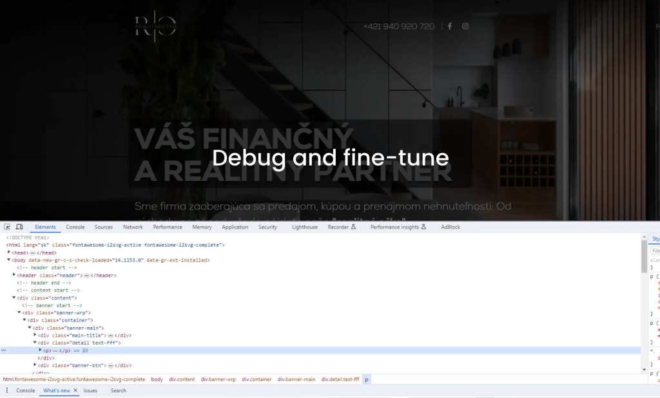Select div.banner-main in the breadcrumb bar
Viewport: 660px width, 398px height.
point(296,379)
